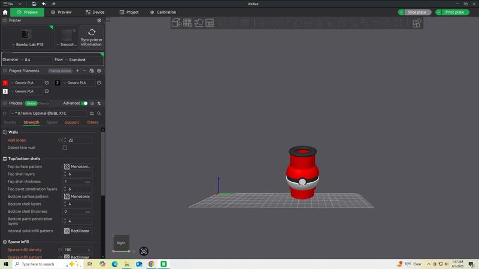
Task: Reset Wall loops to default value
Action: [x=60, y=140]
